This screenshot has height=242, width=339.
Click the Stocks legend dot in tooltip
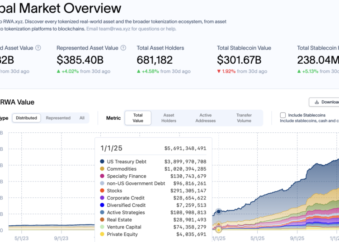coord(103,191)
